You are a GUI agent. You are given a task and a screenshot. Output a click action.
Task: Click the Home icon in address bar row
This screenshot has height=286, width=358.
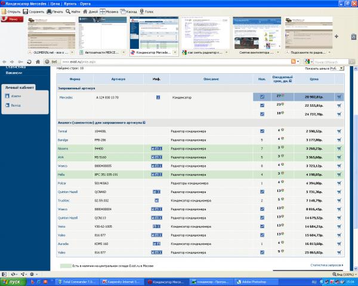pyautogui.click(x=38, y=62)
